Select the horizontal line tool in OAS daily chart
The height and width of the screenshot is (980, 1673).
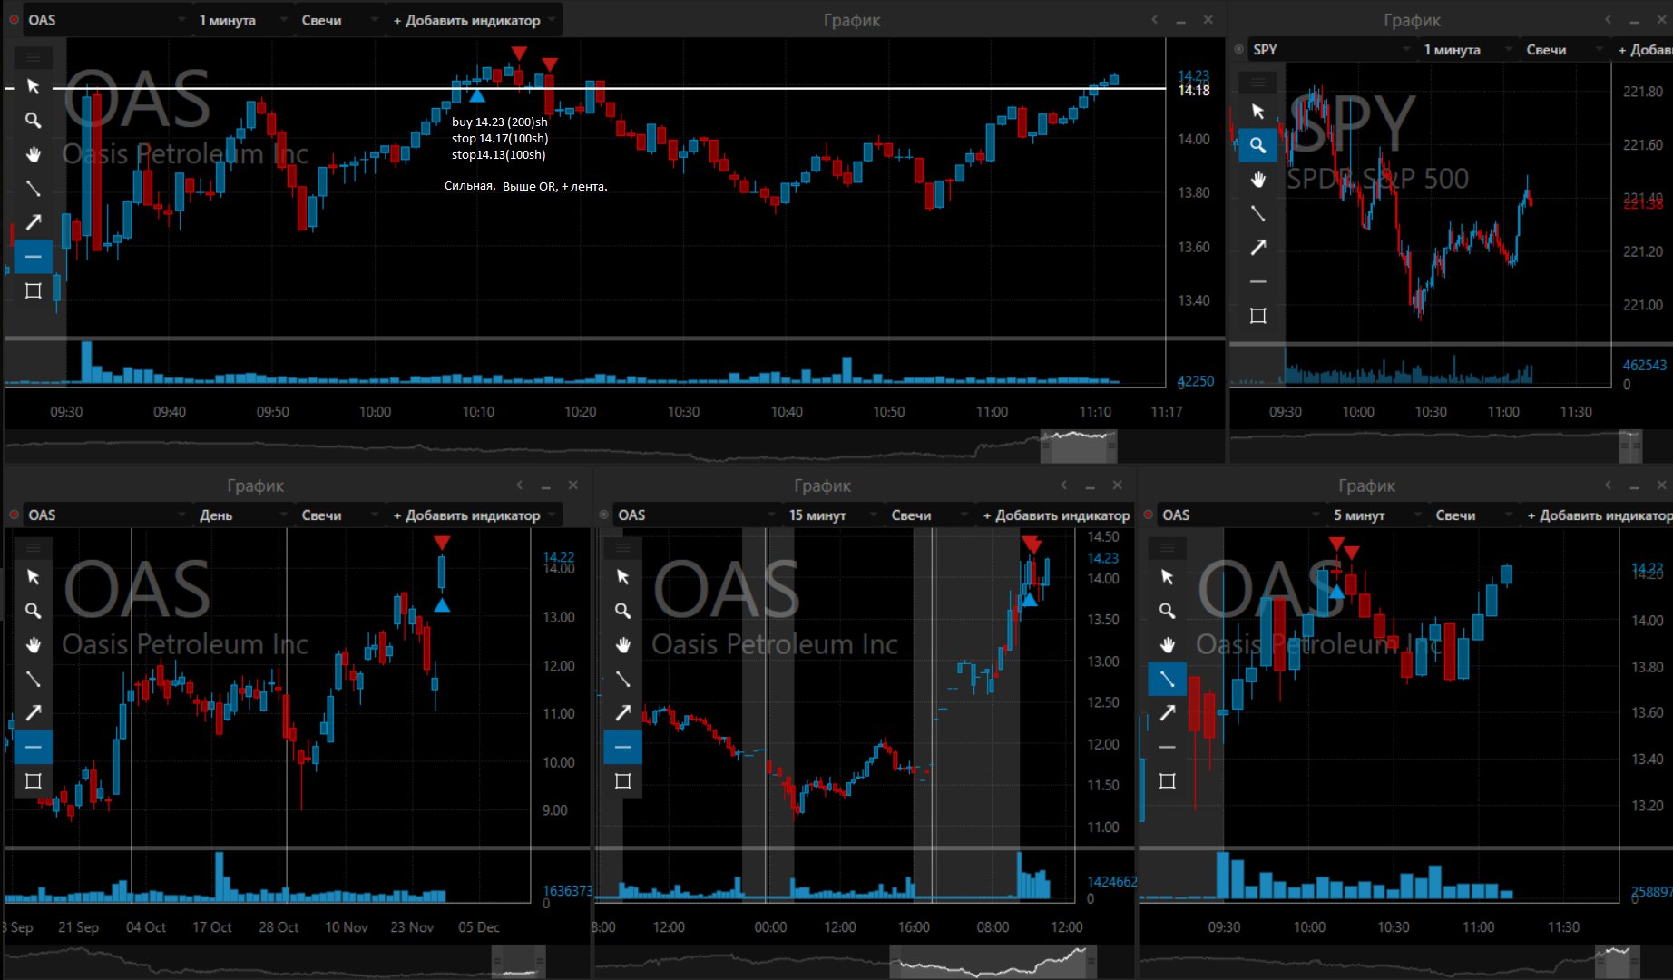click(x=34, y=747)
